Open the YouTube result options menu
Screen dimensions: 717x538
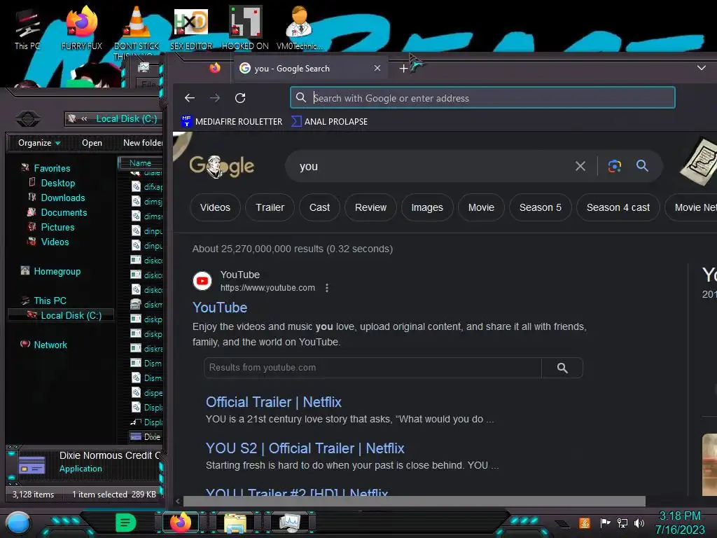pos(326,288)
